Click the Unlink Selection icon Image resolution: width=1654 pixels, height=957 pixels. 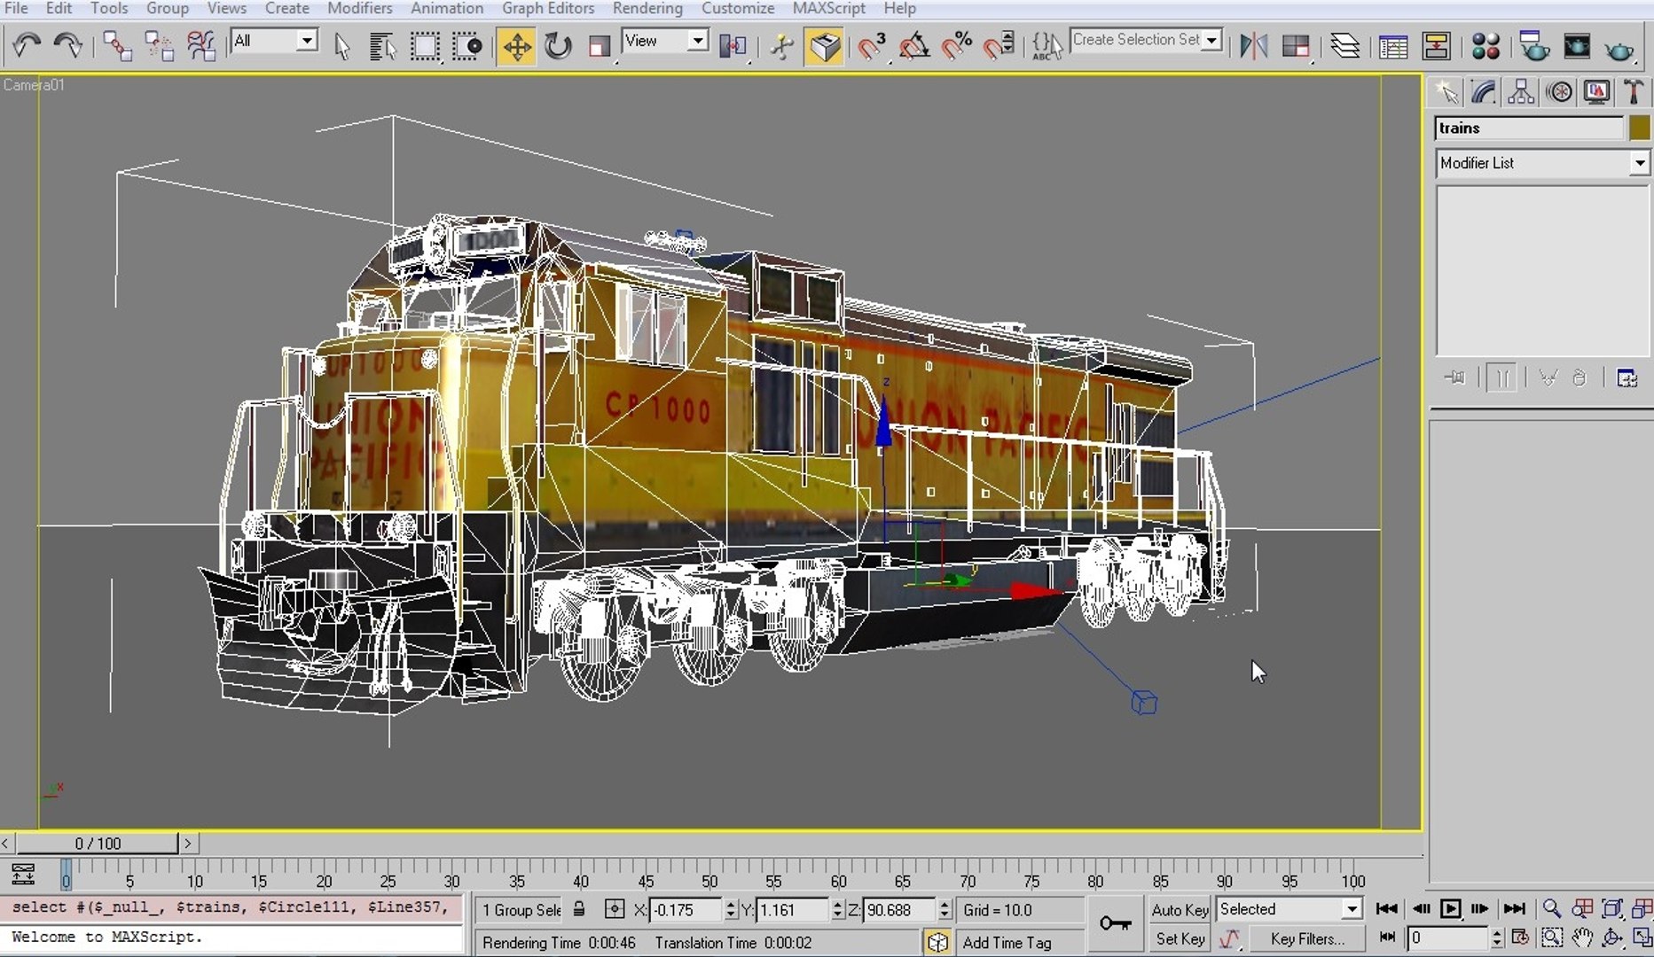[x=160, y=44]
